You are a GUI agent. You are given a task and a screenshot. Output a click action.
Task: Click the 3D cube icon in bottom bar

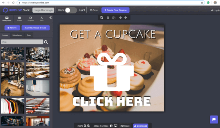pos(111,126)
